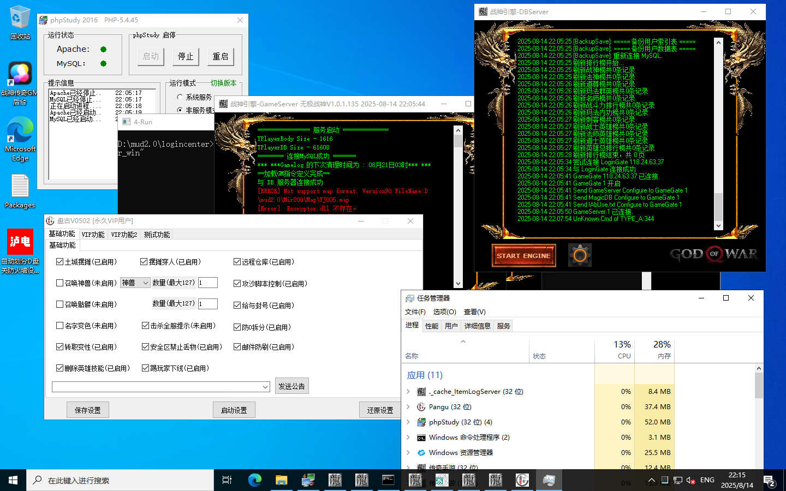The height and width of the screenshot is (491, 786).
Task: Toggle the 删除英雄技能 checkbox
Action: [x=59, y=368]
